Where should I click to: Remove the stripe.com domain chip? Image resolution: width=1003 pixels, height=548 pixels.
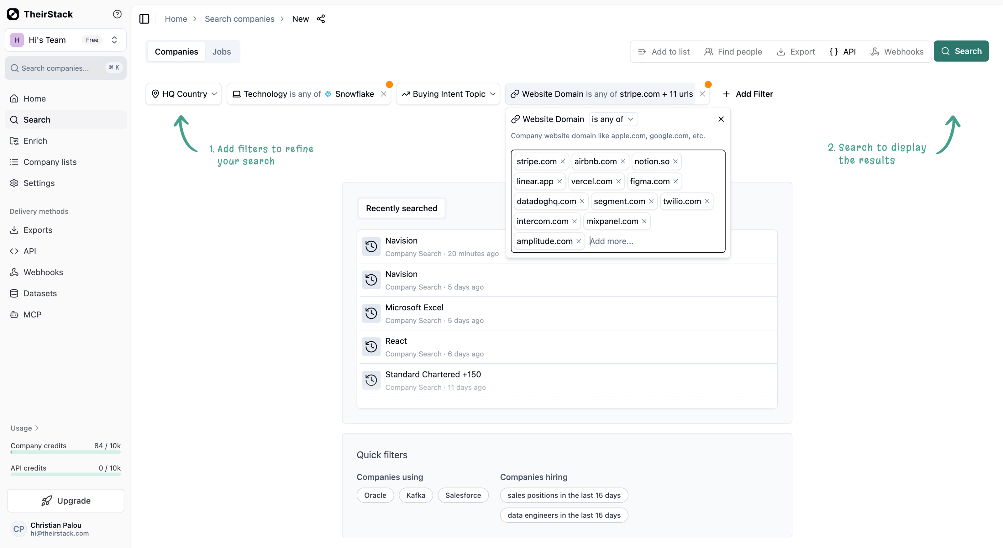(563, 161)
